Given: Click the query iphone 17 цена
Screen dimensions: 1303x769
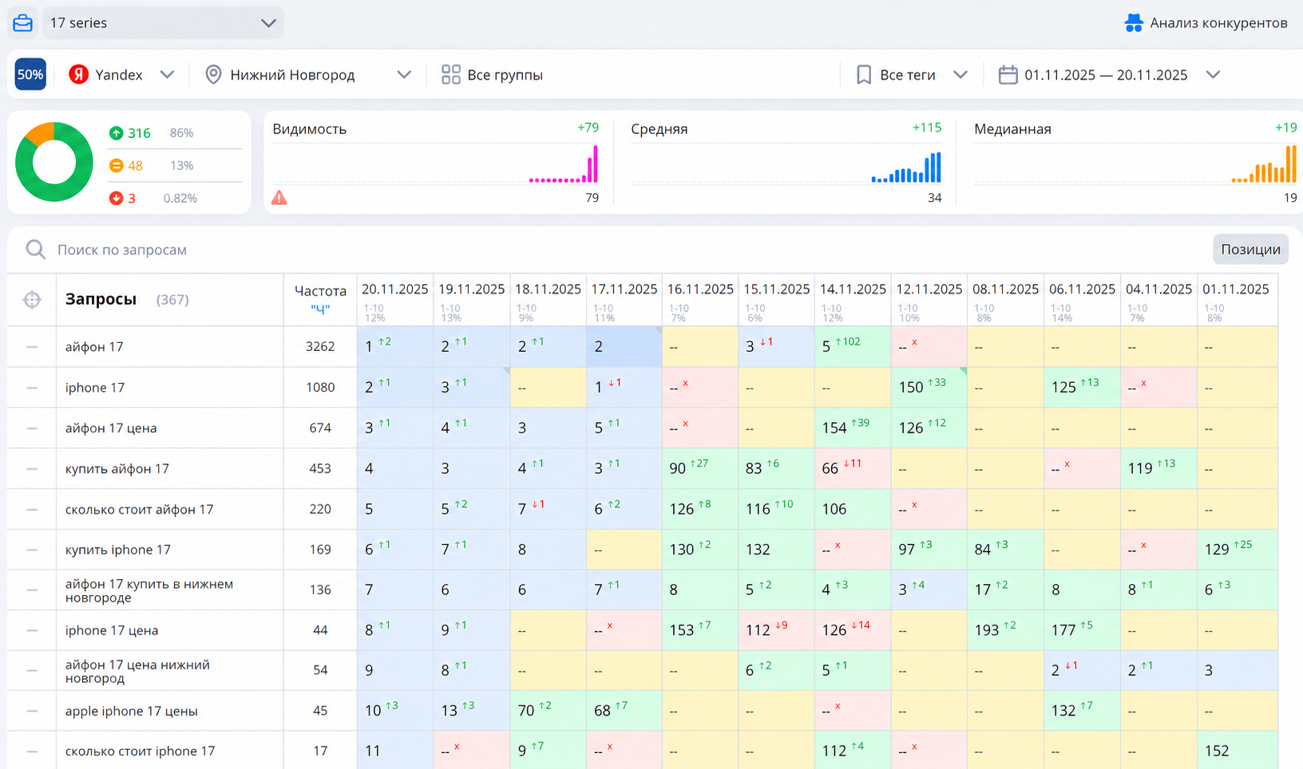Looking at the screenshot, I should pyautogui.click(x=112, y=630).
